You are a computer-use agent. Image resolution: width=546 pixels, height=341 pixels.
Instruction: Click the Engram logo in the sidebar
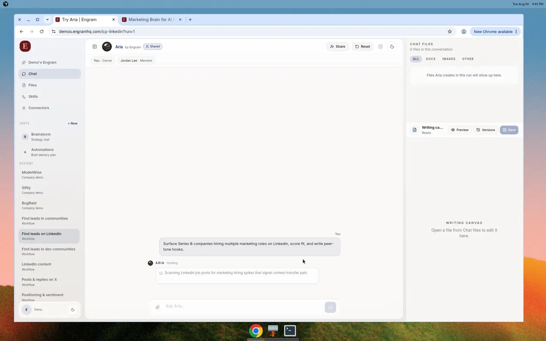pyautogui.click(x=25, y=46)
